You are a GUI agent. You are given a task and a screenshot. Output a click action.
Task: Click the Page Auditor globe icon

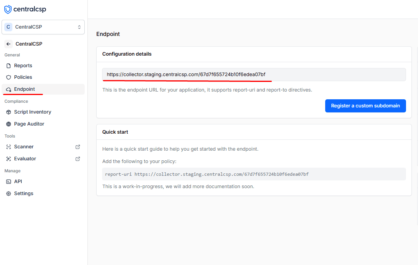pyautogui.click(x=9, y=124)
